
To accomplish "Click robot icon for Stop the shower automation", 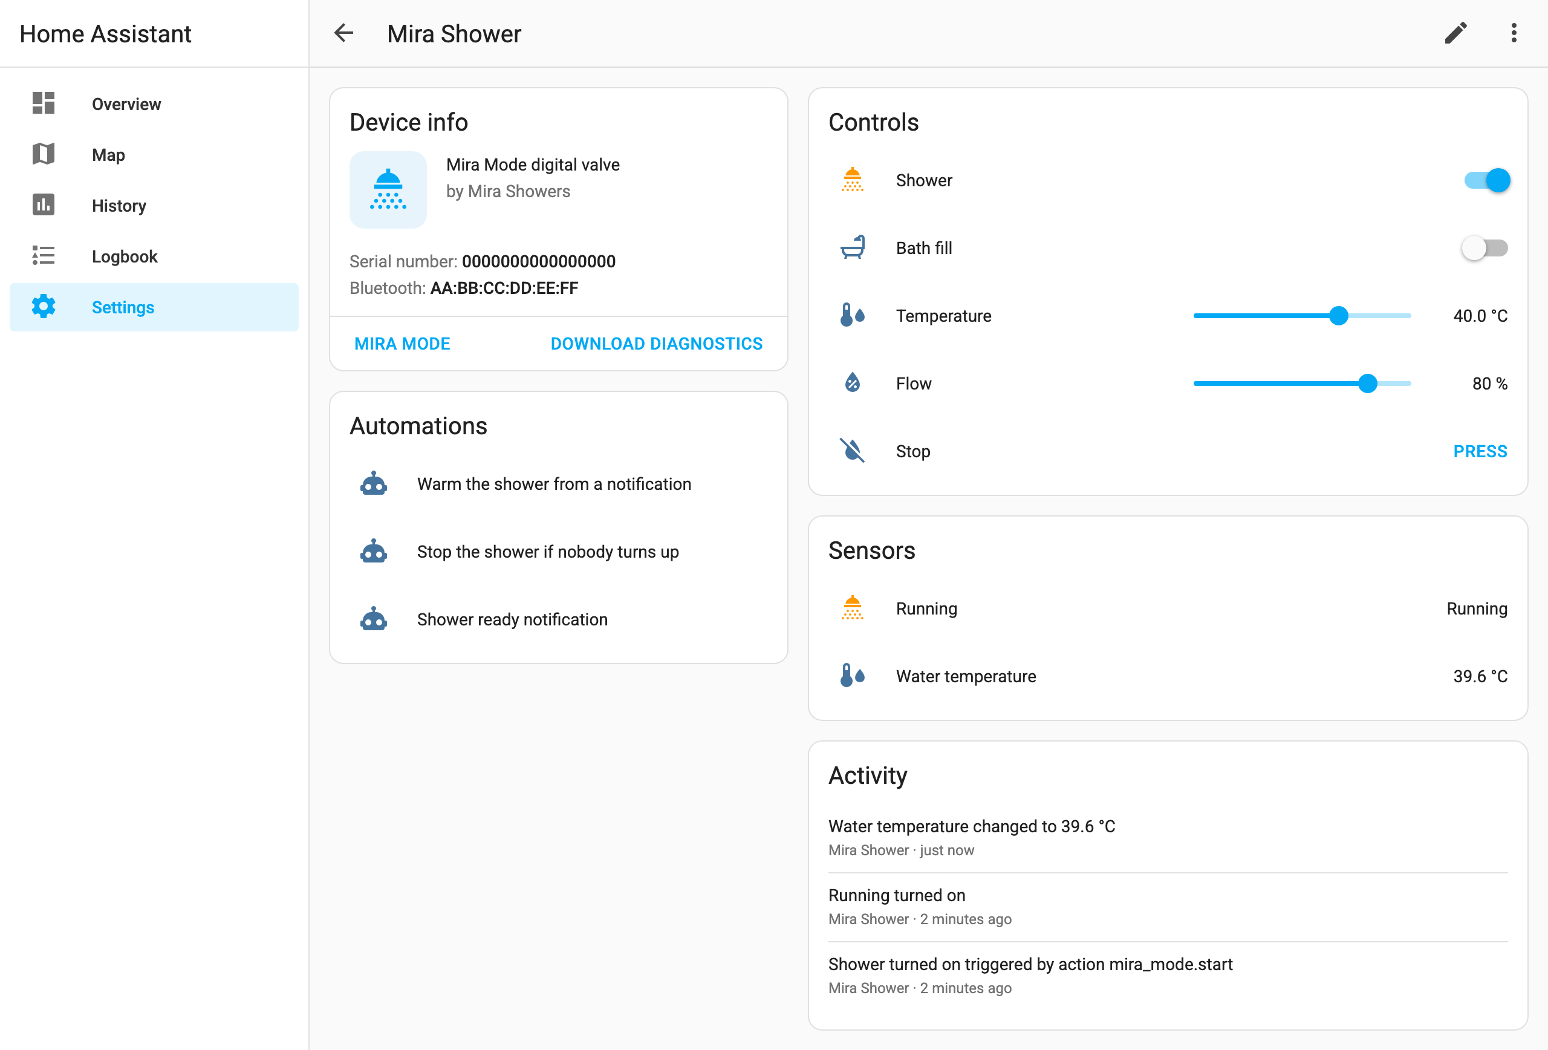I will [374, 552].
